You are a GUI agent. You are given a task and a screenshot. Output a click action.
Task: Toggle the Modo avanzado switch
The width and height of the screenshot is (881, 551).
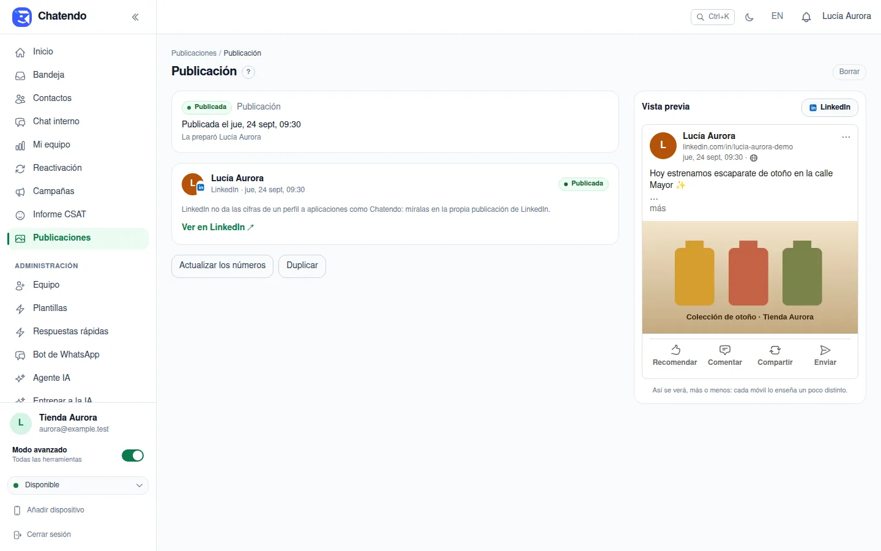point(133,455)
